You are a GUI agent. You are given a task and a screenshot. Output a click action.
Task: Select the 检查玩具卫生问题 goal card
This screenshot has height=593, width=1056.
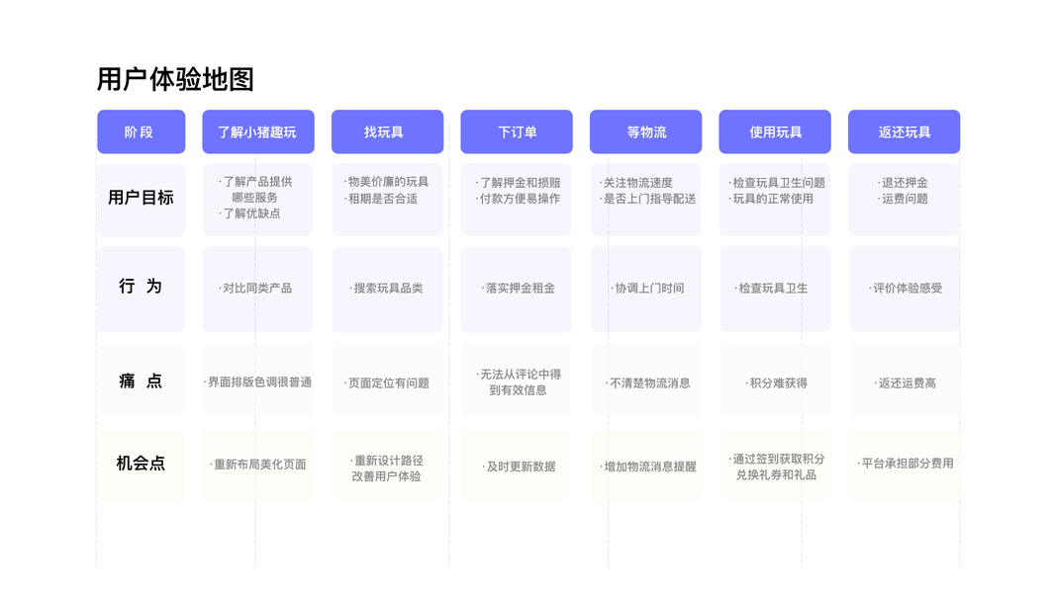click(775, 200)
